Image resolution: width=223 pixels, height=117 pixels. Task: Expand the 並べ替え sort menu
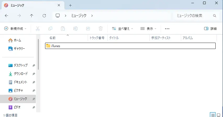122,29
